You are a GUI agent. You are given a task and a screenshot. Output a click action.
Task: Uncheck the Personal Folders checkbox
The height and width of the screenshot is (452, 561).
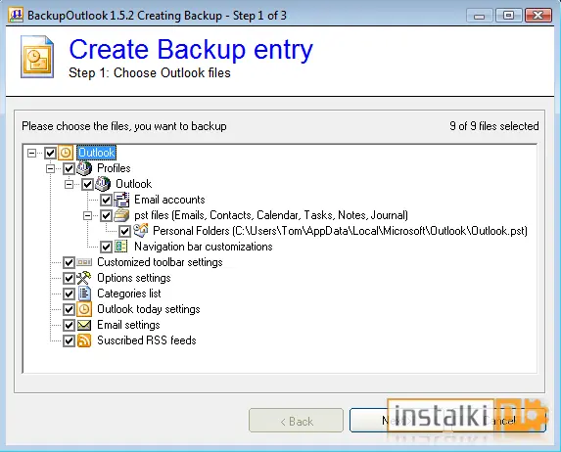124,231
